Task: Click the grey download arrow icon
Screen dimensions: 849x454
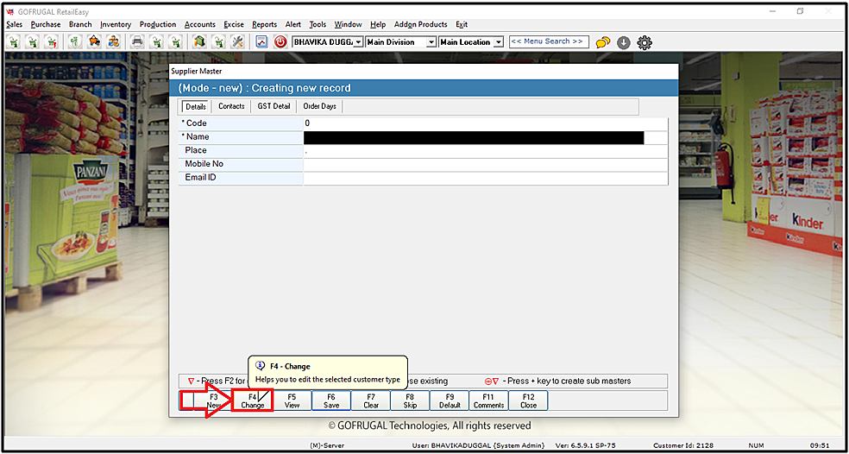Action: pyautogui.click(x=624, y=42)
